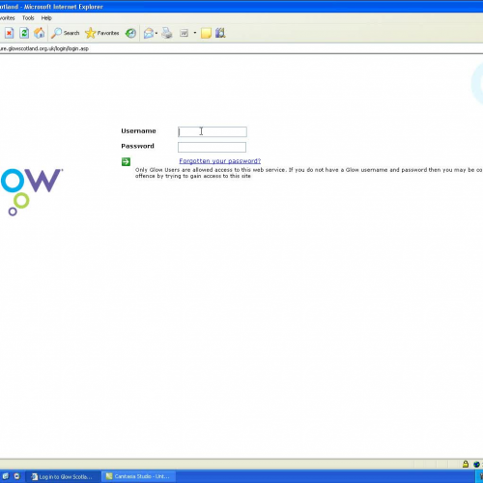This screenshot has height=483, width=483.
Task: Click the padlock security icon in status bar
Action: coord(466,464)
